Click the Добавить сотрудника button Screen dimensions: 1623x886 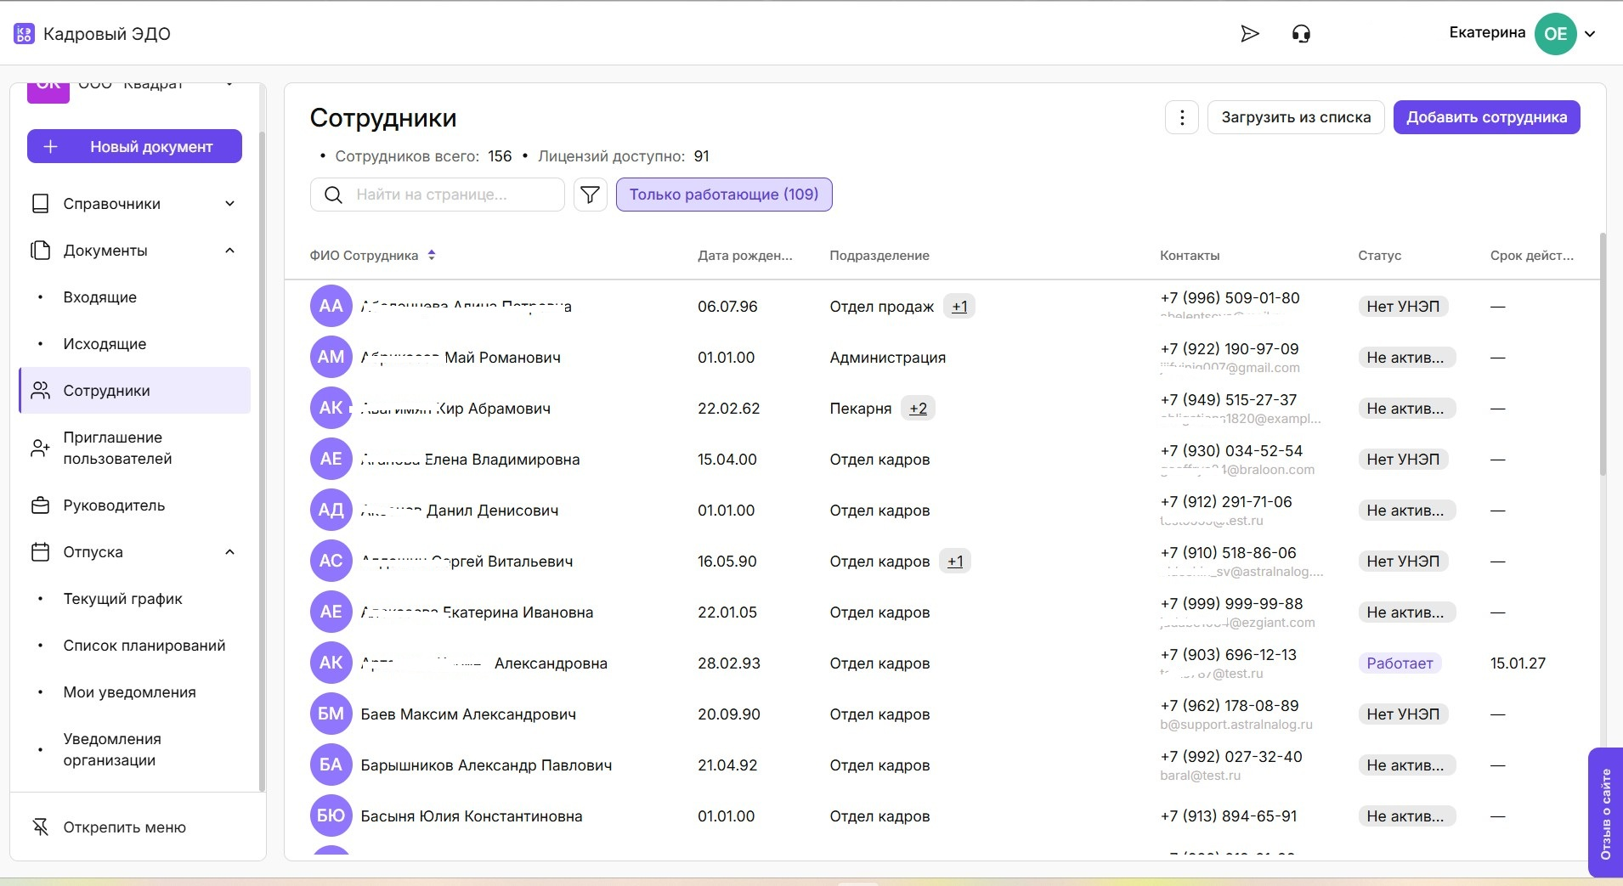pyautogui.click(x=1486, y=117)
